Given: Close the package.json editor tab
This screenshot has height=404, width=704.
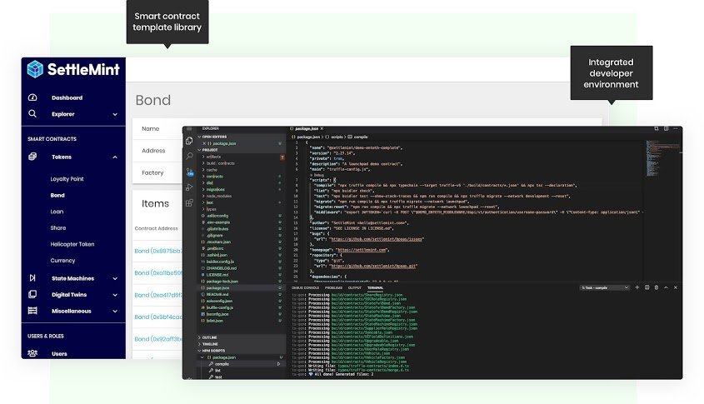Looking at the screenshot, I should pos(322,129).
